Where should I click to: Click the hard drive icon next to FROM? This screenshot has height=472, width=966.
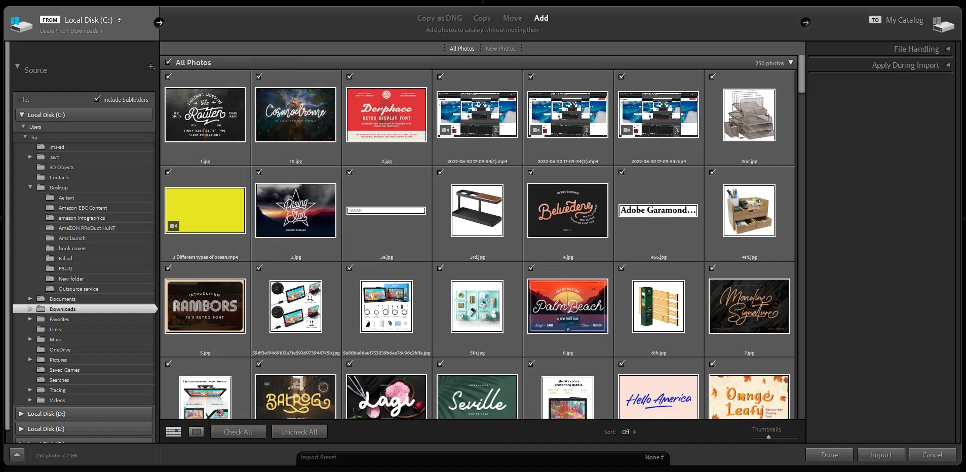[20, 22]
